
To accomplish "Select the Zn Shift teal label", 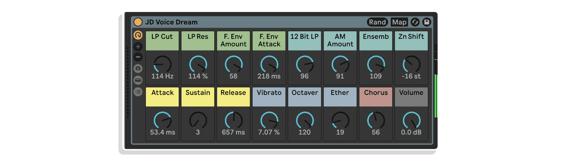I will tap(411, 41).
